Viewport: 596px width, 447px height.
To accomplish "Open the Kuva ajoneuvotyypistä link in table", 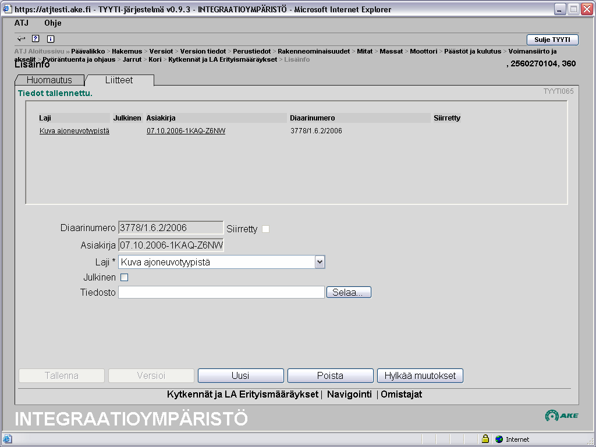I will click(x=74, y=131).
